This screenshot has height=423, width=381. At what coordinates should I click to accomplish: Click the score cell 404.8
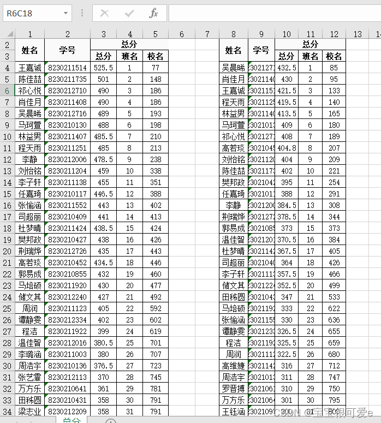tap(287, 148)
